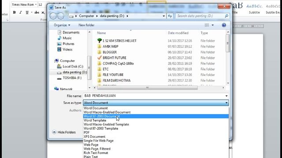Choose Single File Web Page type
This screenshot has height=158, width=282.
point(156,141)
